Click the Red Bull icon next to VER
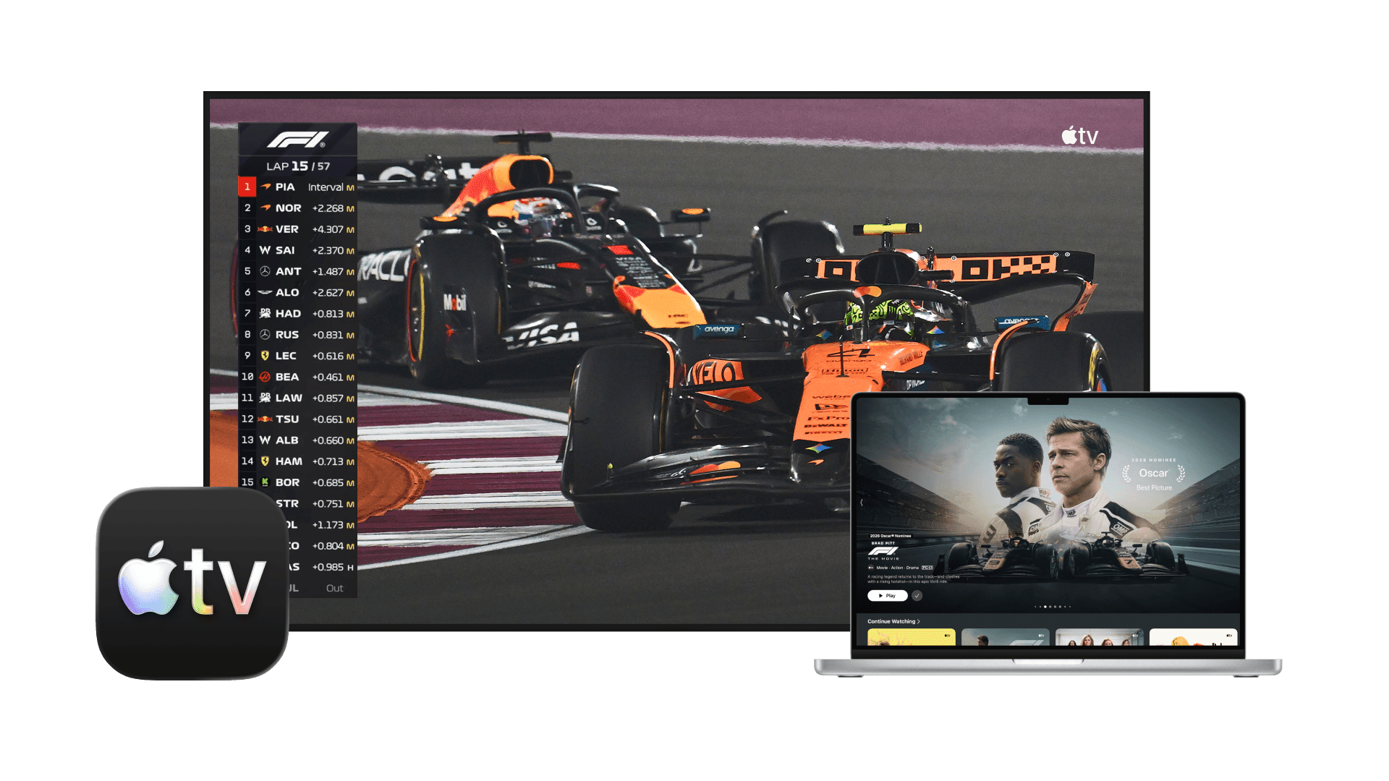 pyautogui.click(x=265, y=229)
